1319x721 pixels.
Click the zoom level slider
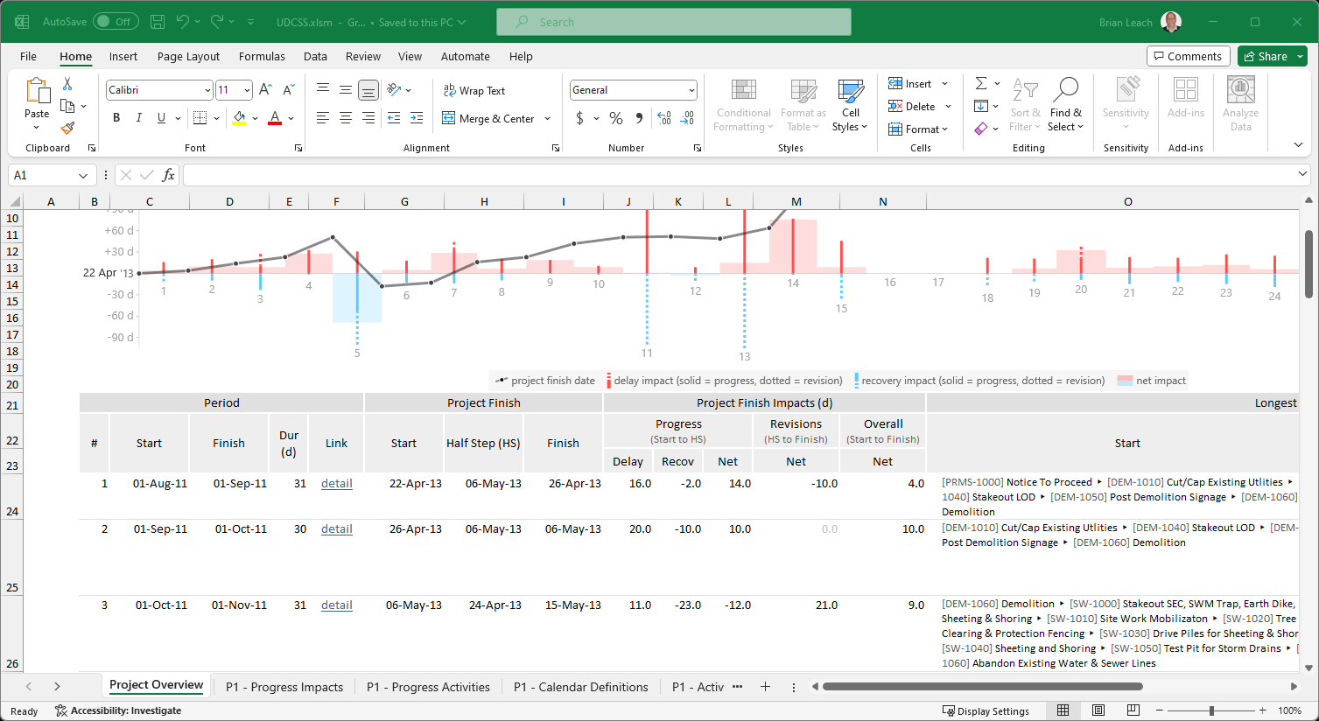[1211, 710]
